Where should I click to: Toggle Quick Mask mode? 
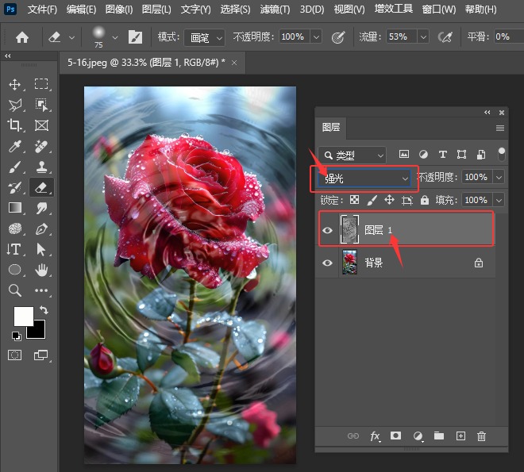(15, 355)
